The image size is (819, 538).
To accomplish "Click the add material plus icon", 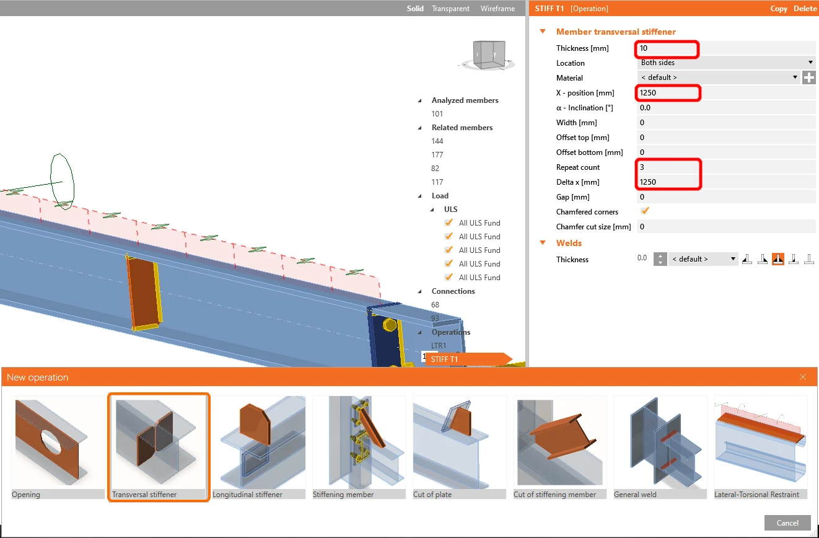I will (x=808, y=77).
